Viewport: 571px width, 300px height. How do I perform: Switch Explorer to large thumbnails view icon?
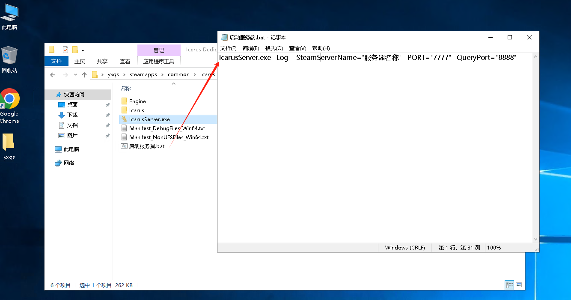(519, 285)
